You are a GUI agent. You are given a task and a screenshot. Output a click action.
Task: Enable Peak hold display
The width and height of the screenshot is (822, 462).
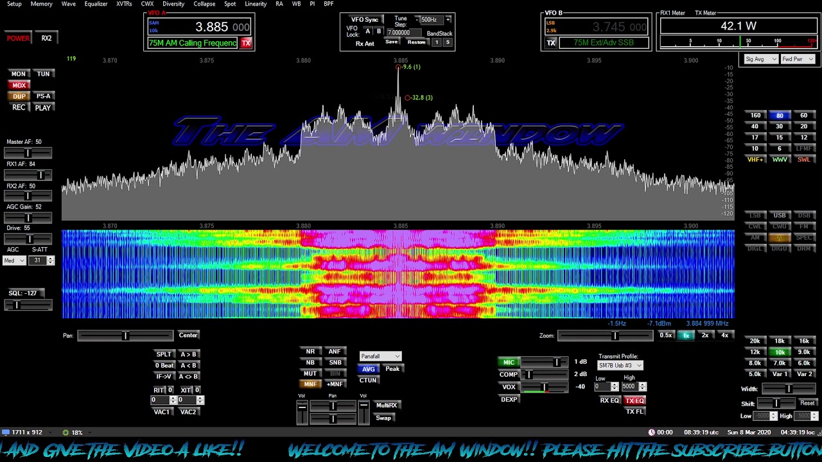[392, 369]
